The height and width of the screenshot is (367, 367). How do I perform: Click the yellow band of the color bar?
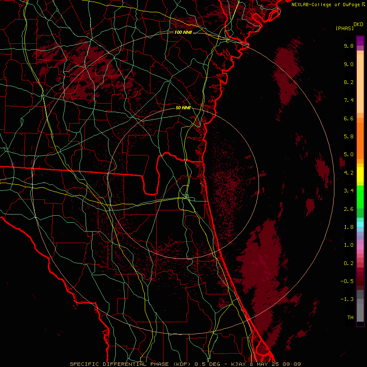tap(360, 175)
